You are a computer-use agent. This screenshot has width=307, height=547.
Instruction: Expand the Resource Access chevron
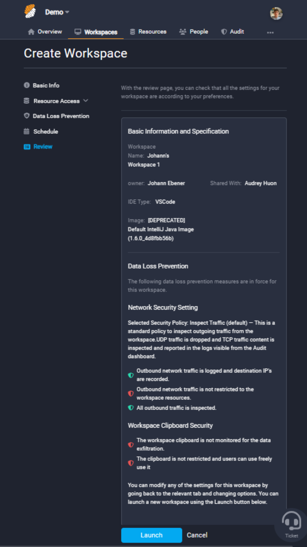[x=86, y=101]
